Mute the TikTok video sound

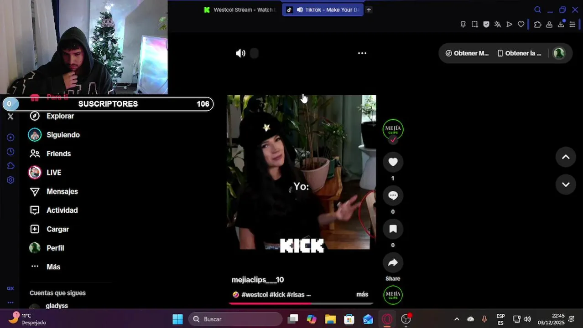click(240, 53)
